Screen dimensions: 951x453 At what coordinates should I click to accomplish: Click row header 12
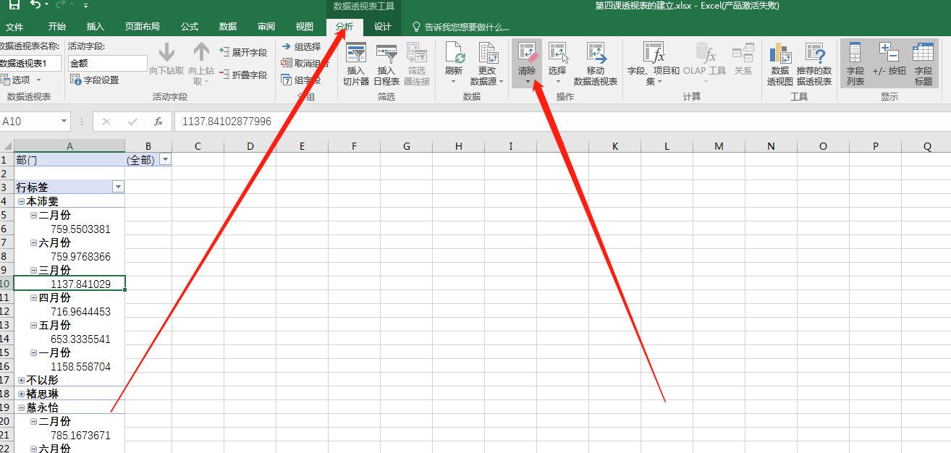(x=7, y=312)
